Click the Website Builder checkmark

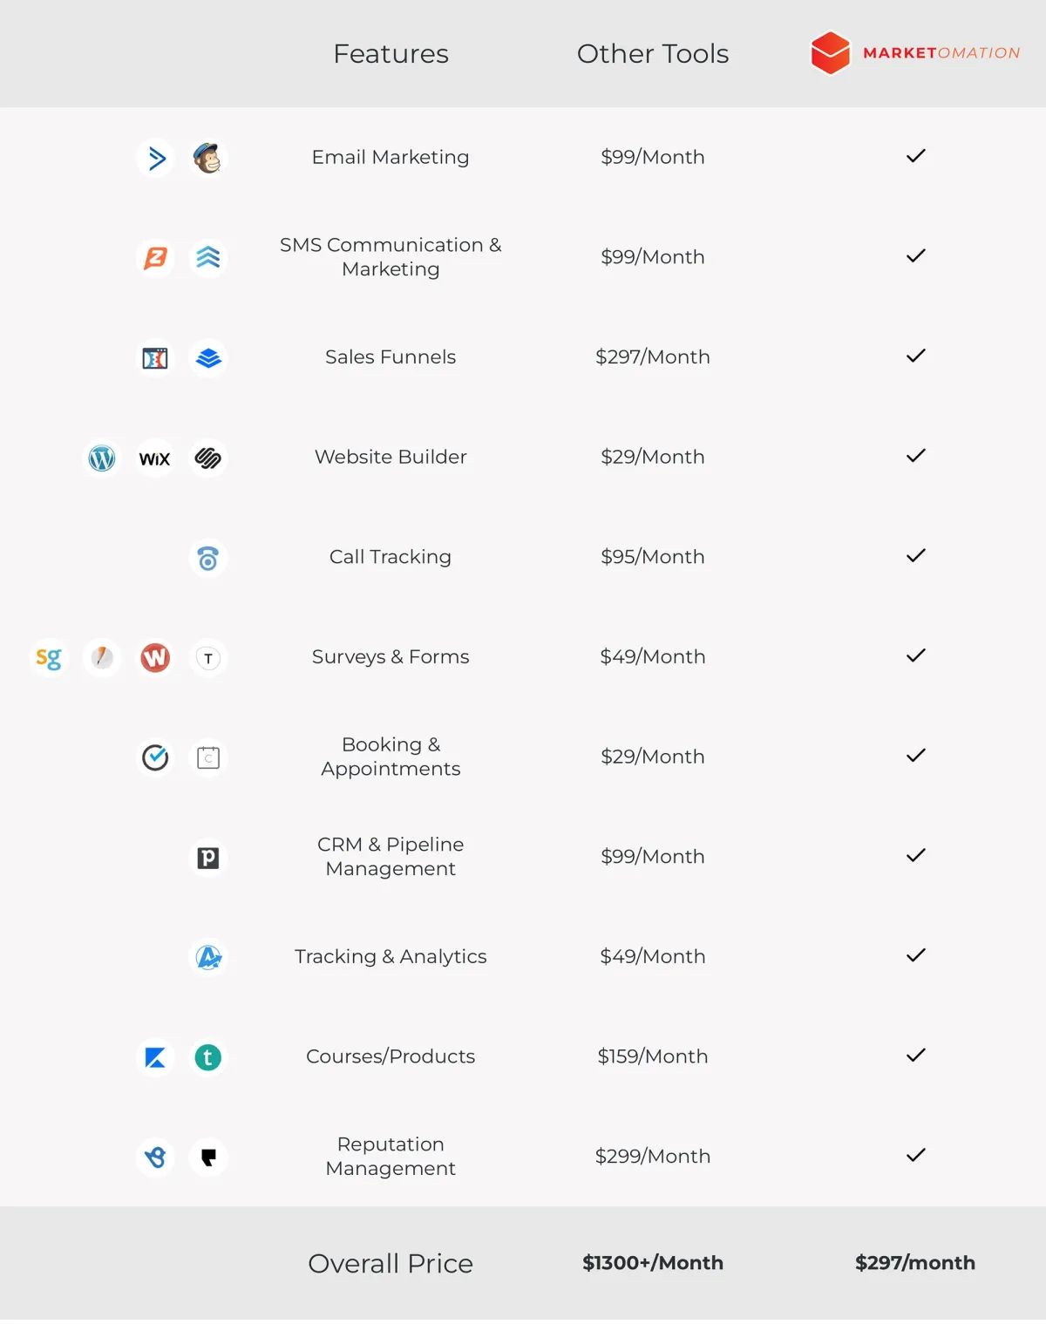tap(915, 456)
